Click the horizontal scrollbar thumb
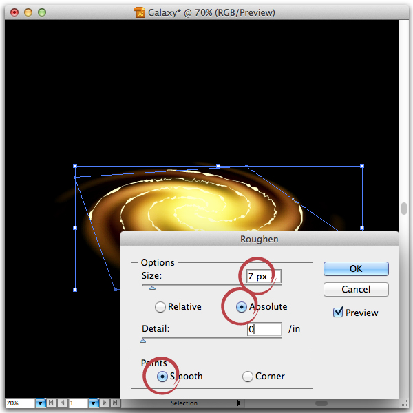This screenshot has width=413, height=413. pos(321,403)
